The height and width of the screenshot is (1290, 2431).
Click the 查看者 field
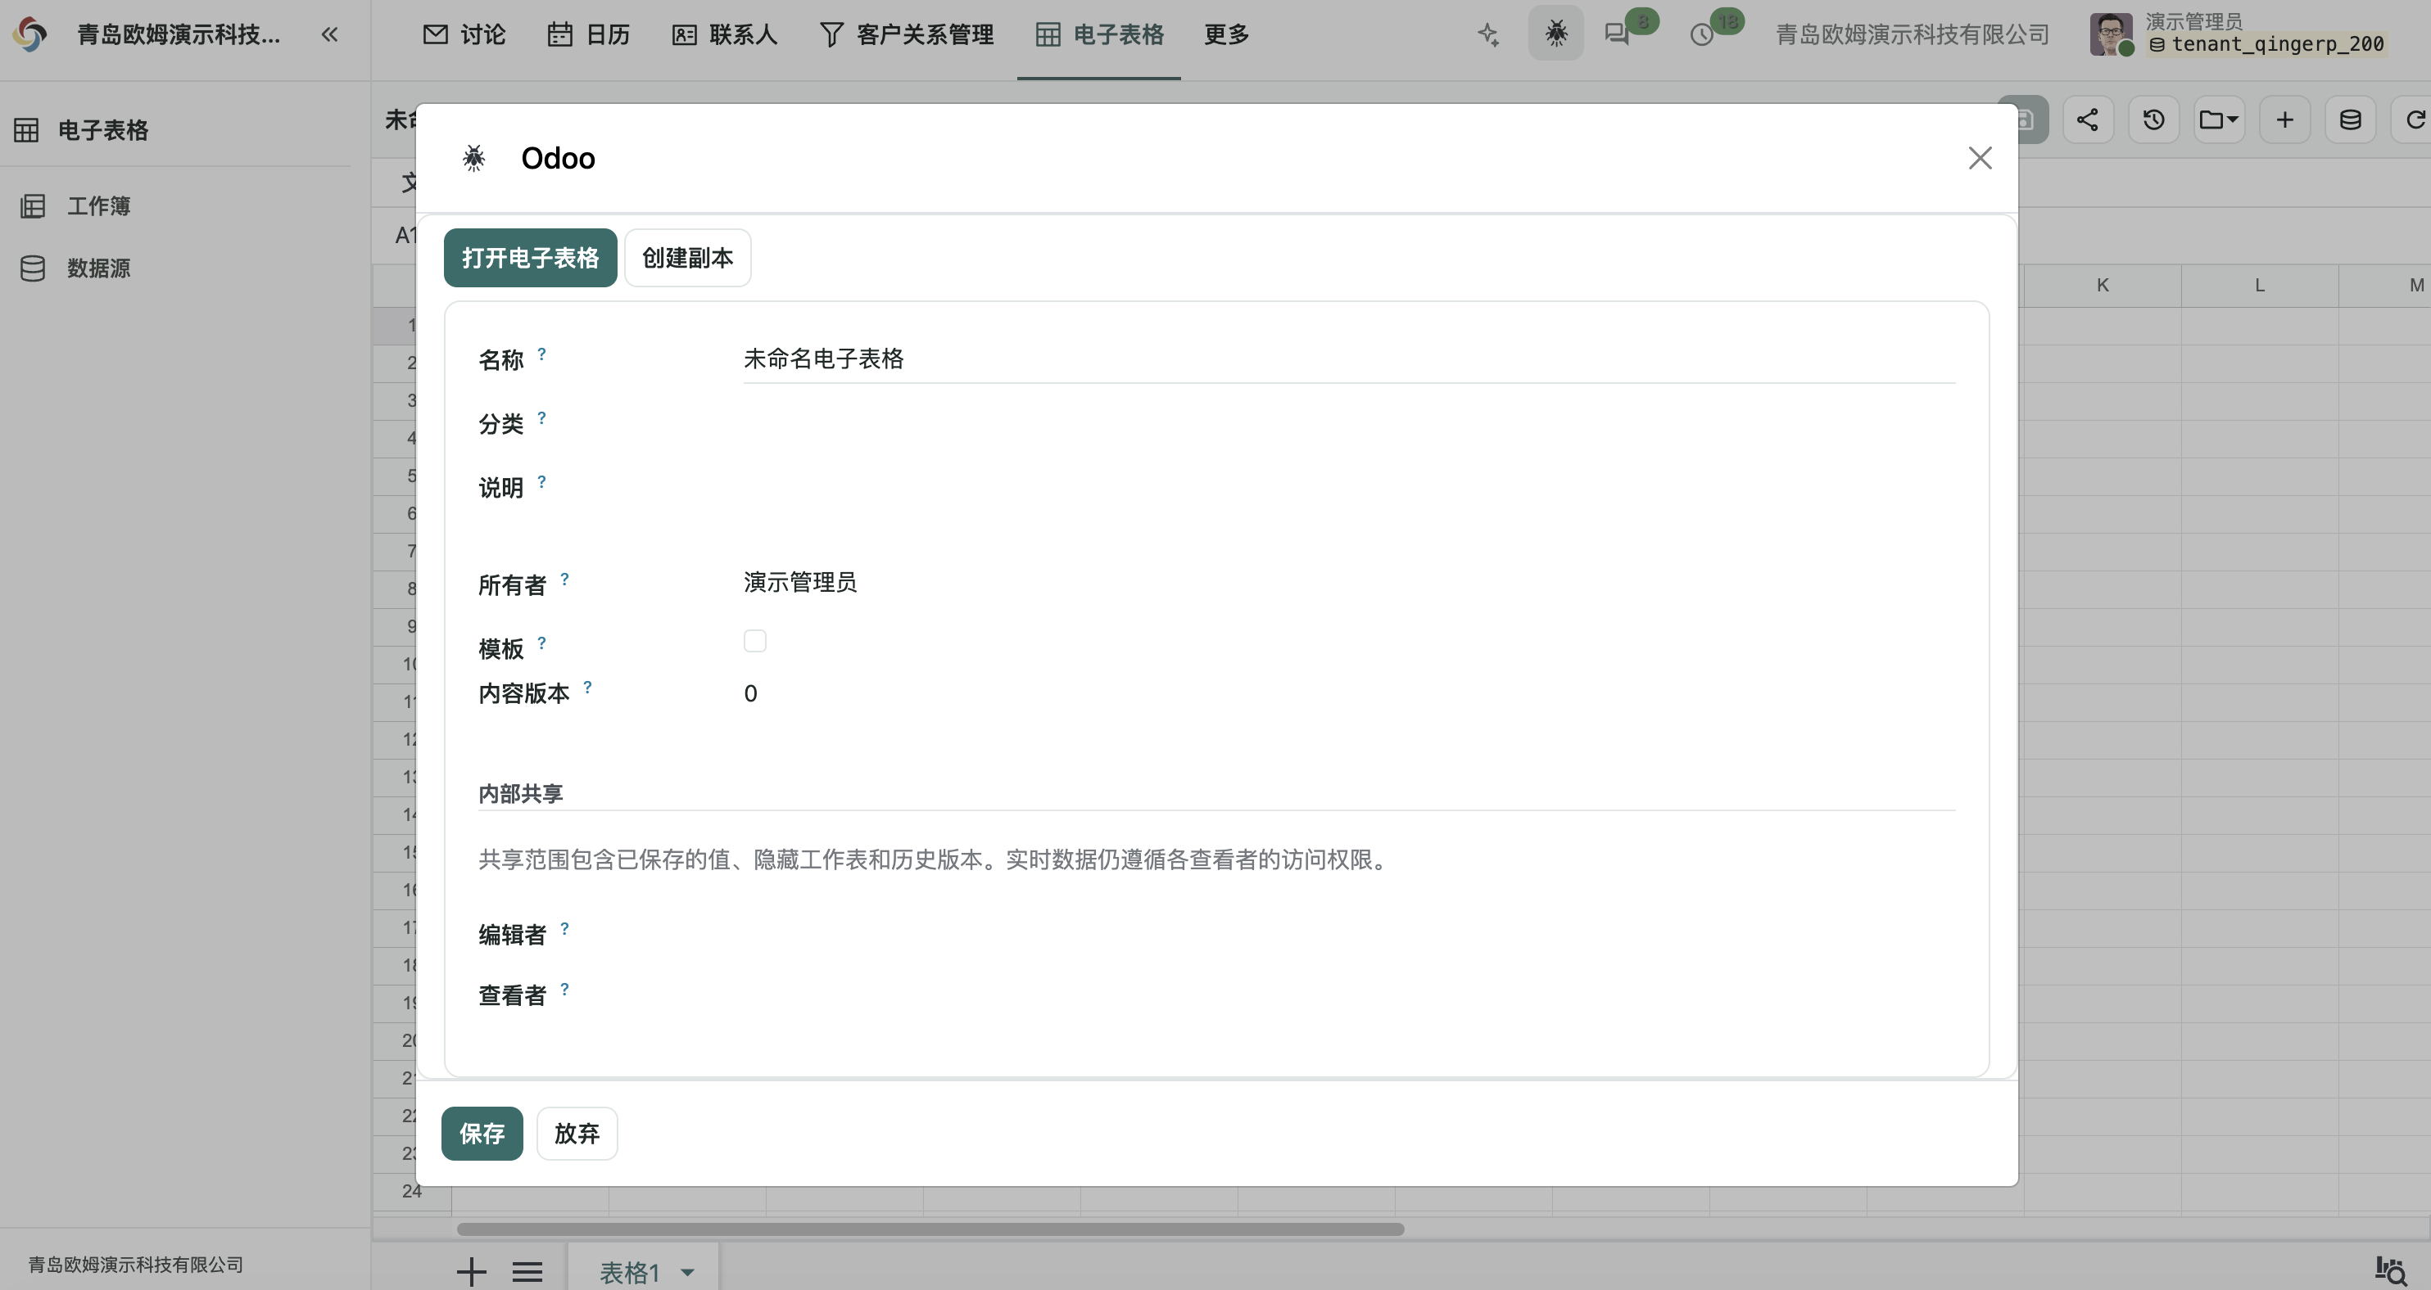(x=1348, y=994)
